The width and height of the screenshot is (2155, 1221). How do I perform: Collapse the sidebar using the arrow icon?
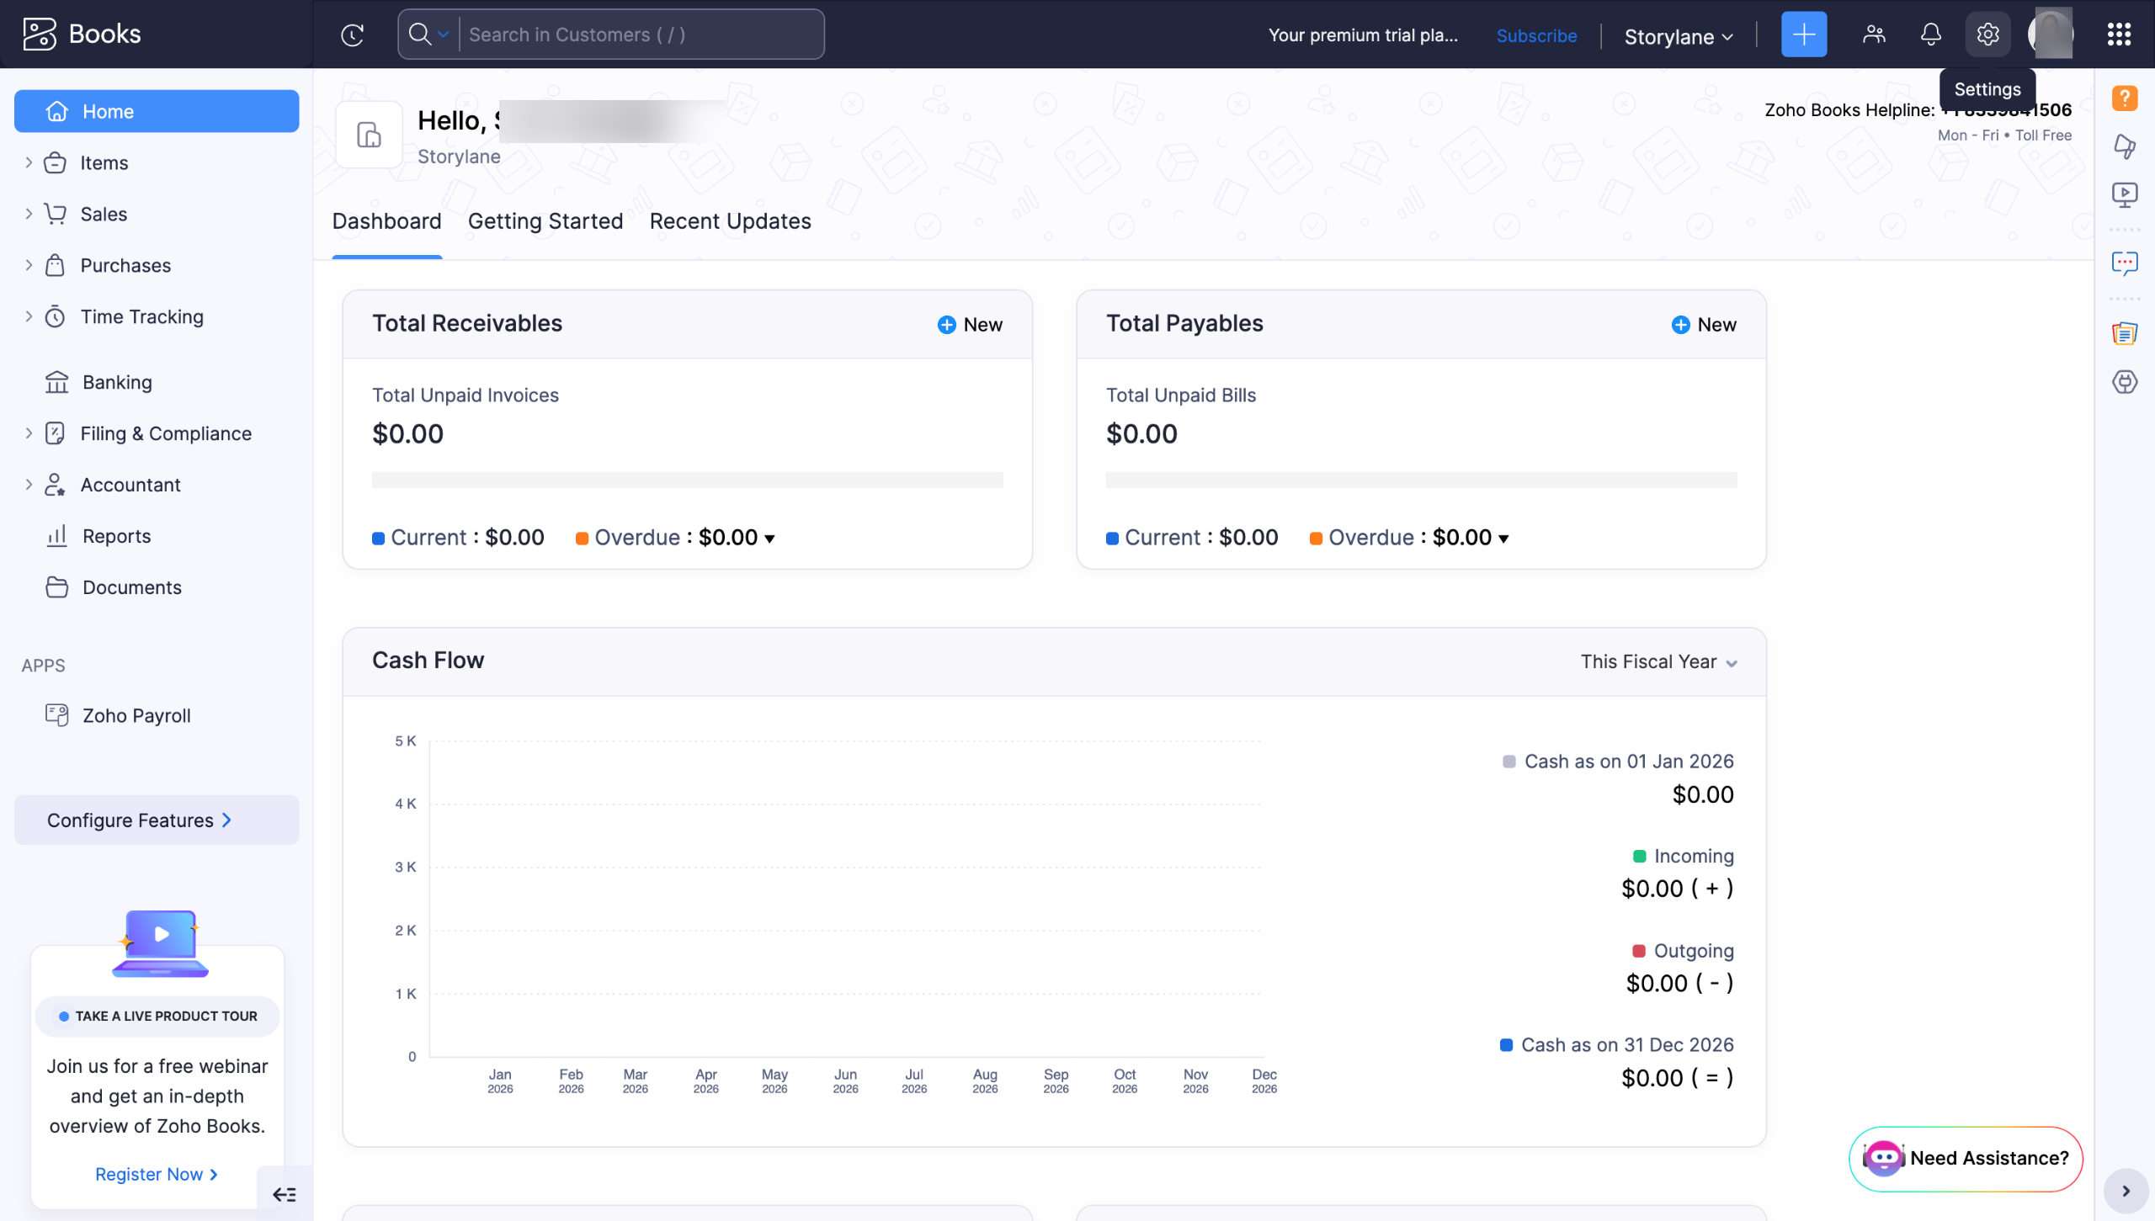tap(285, 1194)
